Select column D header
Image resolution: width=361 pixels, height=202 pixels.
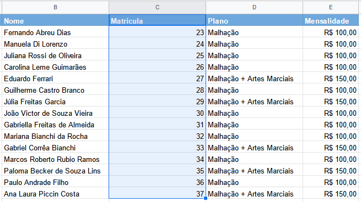[x=254, y=7]
